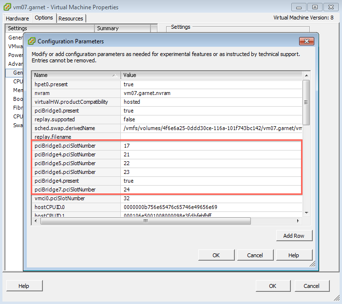Click Cancel in Virtual Machine Properties window
Viewport: 342px width, 304px height.
pyautogui.click(x=312, y=286)
